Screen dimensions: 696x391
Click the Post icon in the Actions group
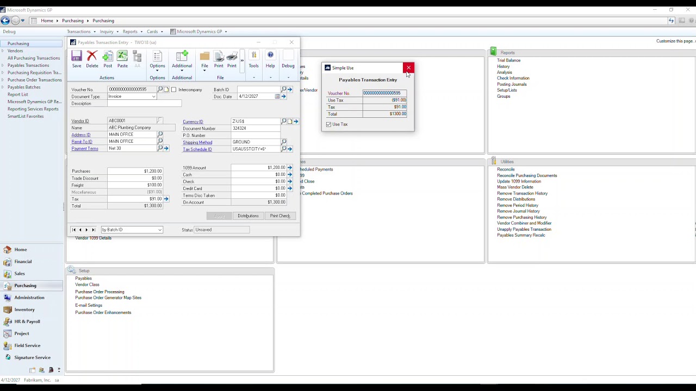(x=108, y=56)
